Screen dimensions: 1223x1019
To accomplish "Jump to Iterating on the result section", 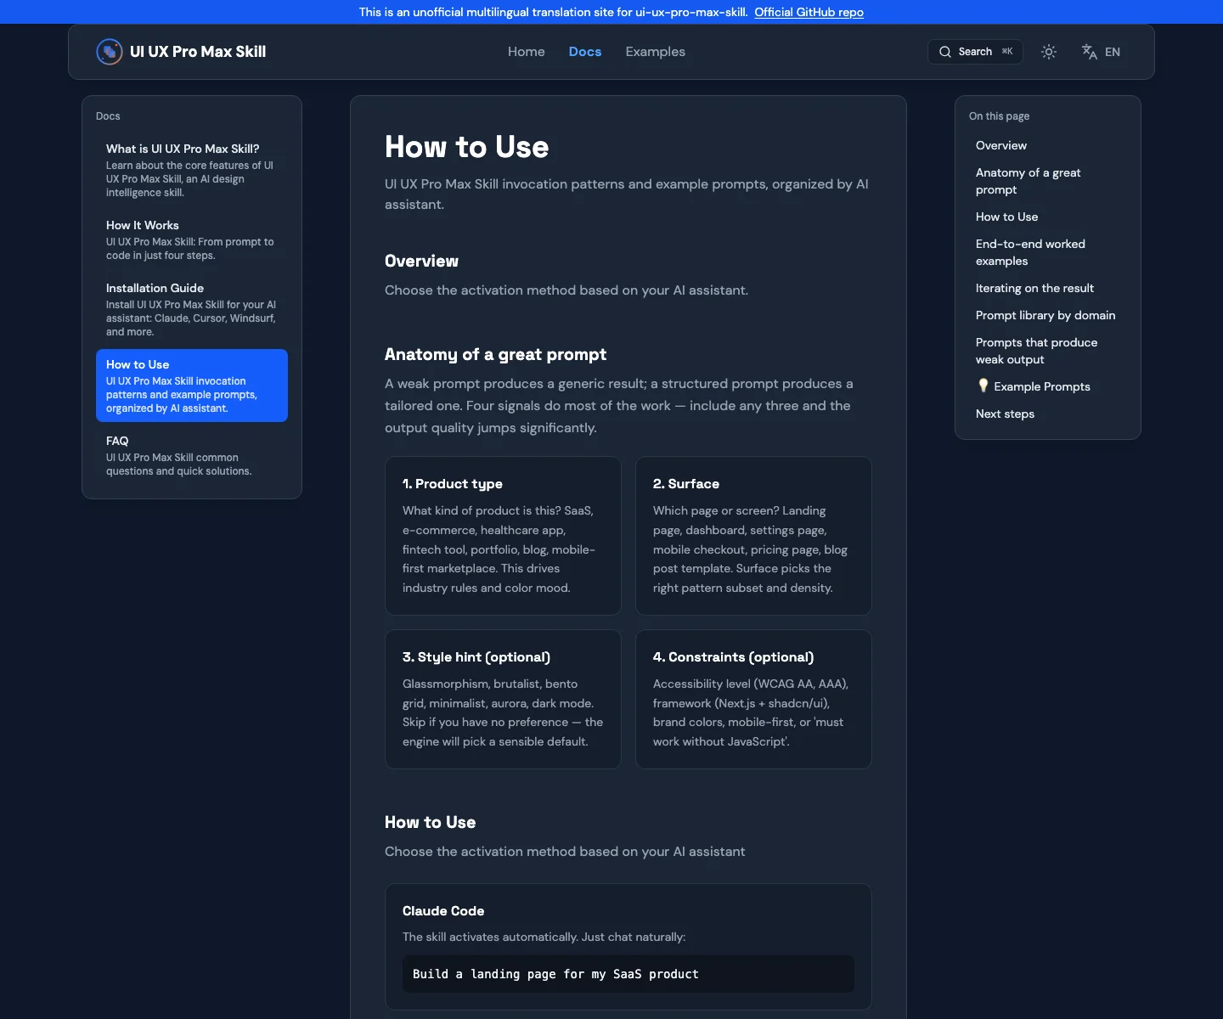I will (1034, 288).
